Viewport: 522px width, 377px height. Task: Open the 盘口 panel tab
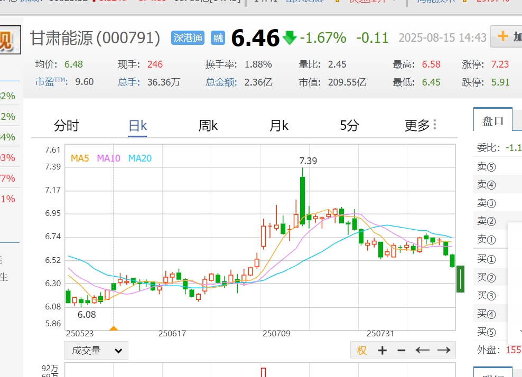click(x=493, y=120)
